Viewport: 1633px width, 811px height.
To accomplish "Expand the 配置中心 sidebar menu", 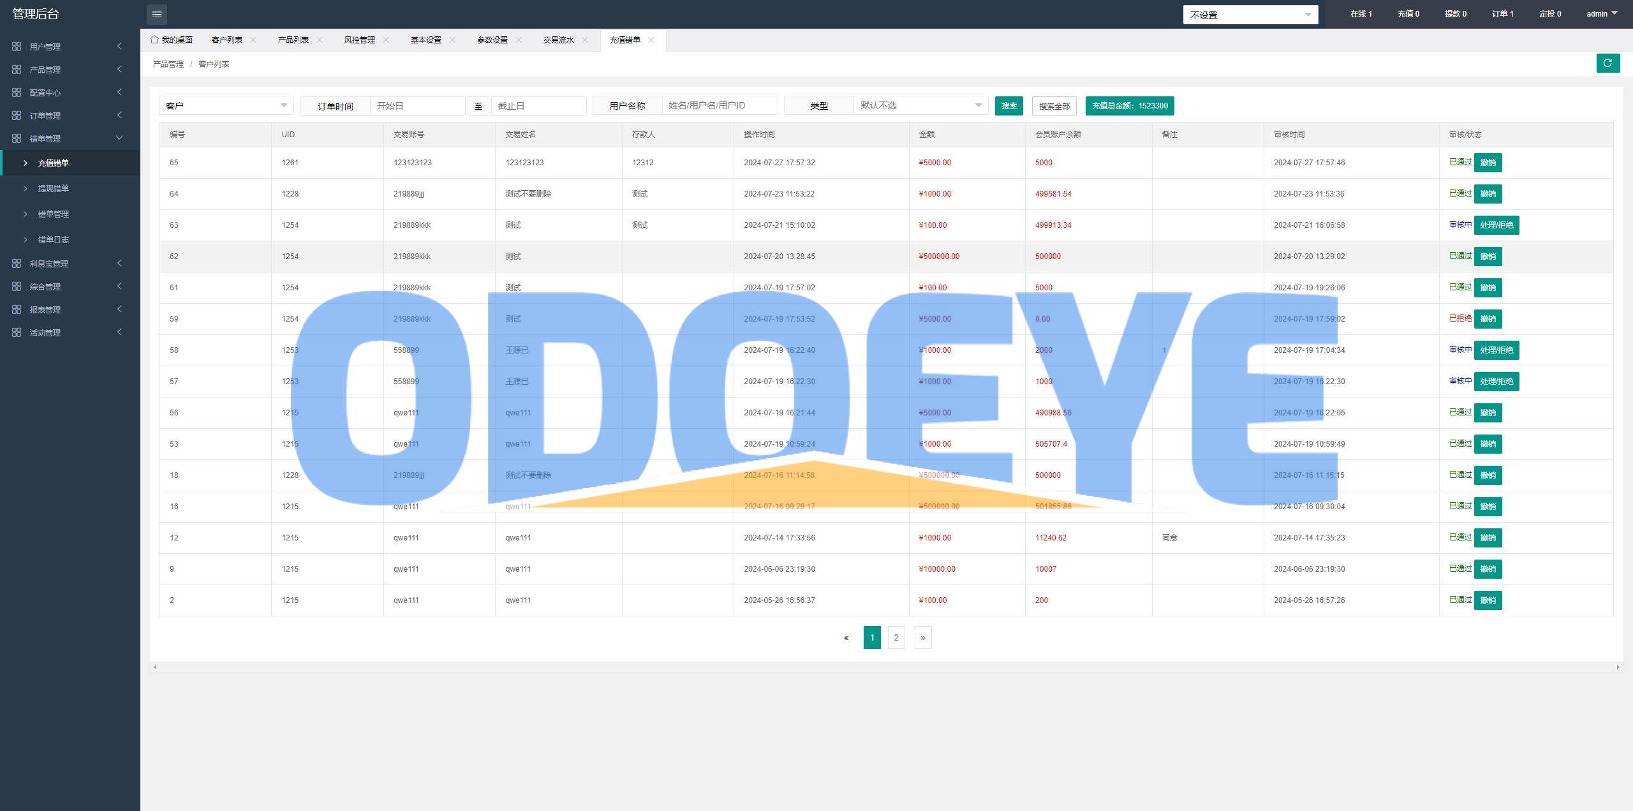I will 119,92.
